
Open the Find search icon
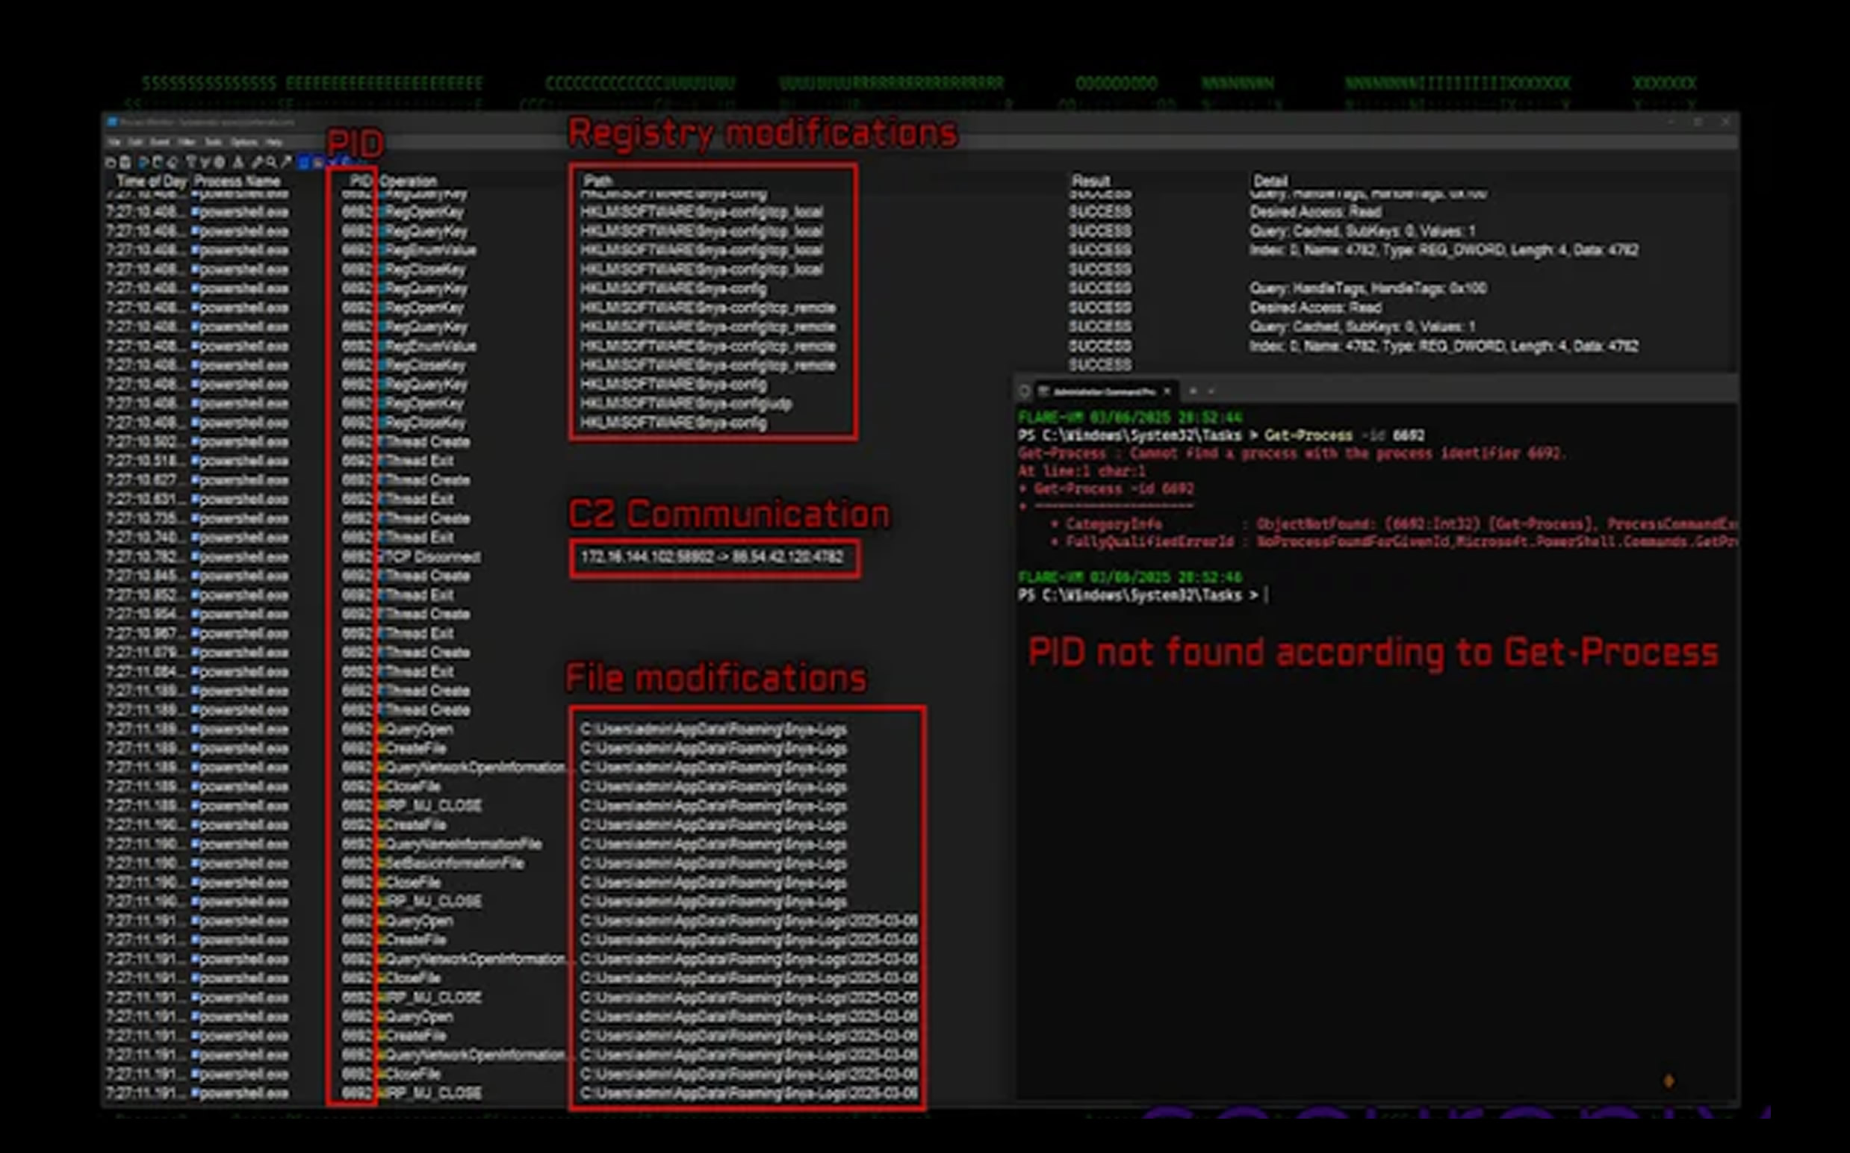pos(258,161)
